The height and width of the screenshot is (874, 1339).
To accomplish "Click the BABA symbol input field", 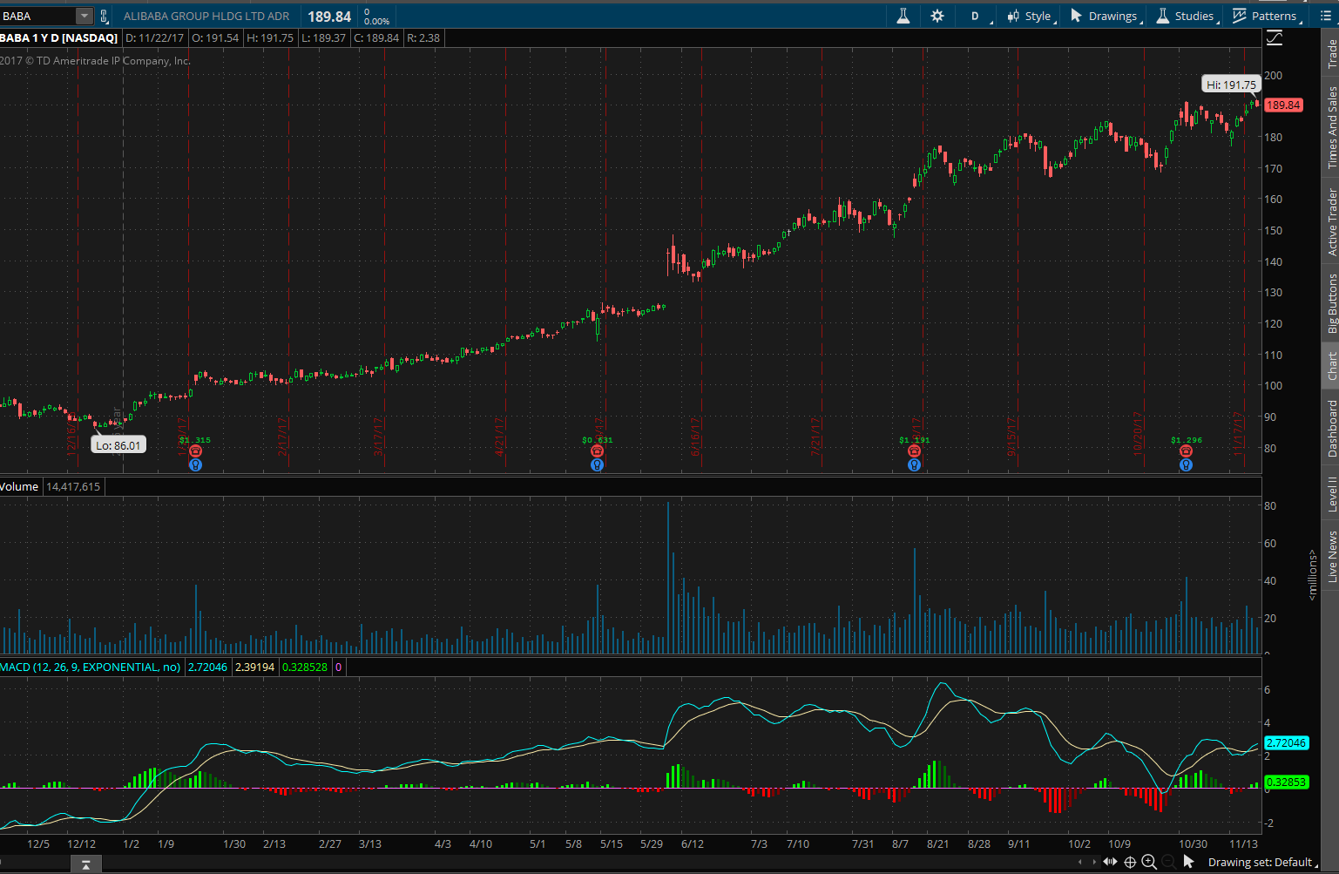I will point(37,16).
